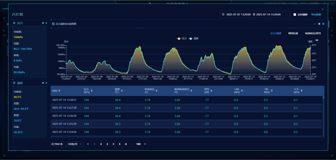Click the 共 9960 条 total records text
The height and width of the screenshot is (160, 336).
[57, 144]
